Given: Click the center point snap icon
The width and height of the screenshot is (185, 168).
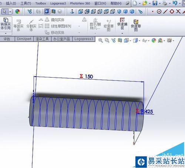Looking at the screenshot, I should [159, 12].
